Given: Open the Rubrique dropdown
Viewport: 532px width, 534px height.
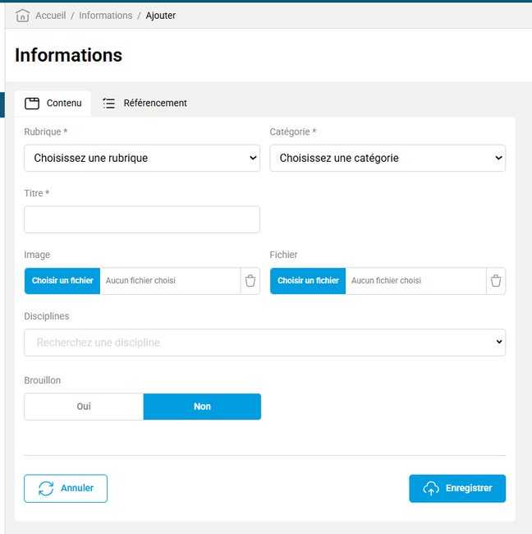Looking at the screenshot, I should [x=142, y=158].
